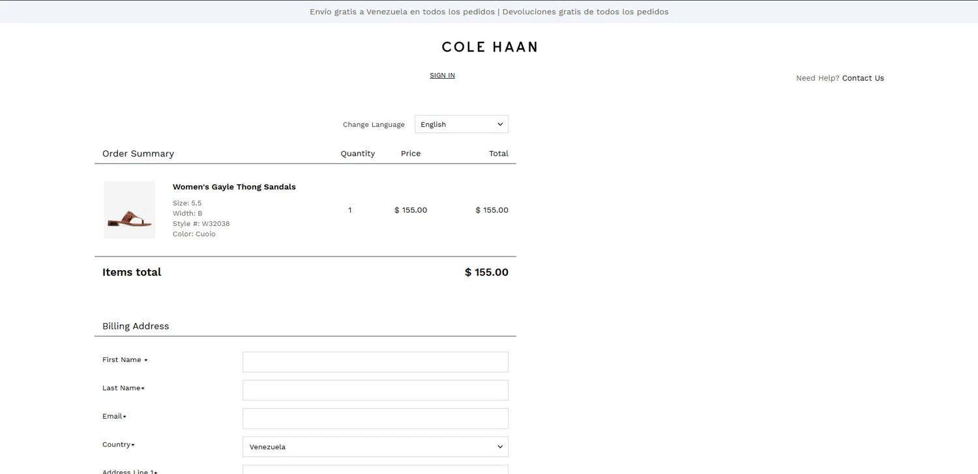Click the Need Help? text

(818, 78)
